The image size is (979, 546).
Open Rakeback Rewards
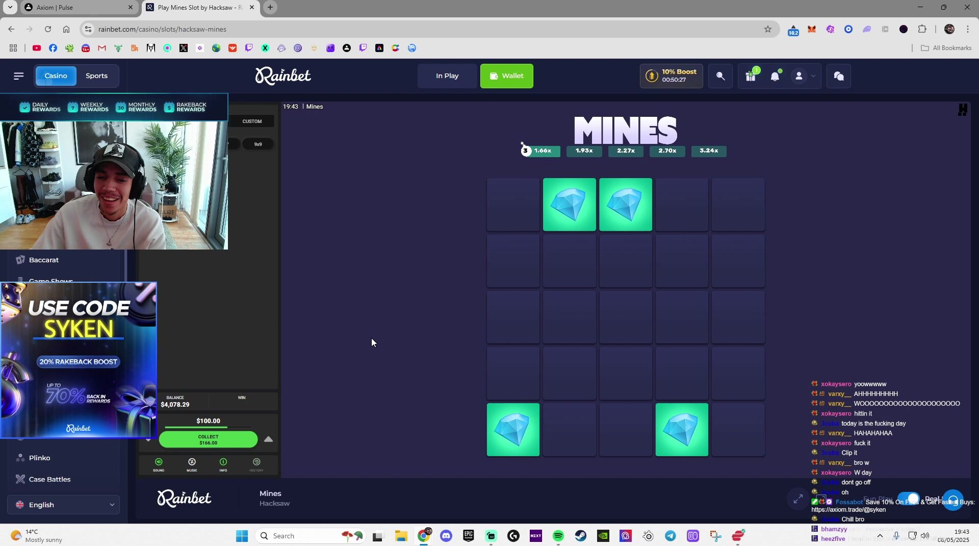[x=185, y=107]
